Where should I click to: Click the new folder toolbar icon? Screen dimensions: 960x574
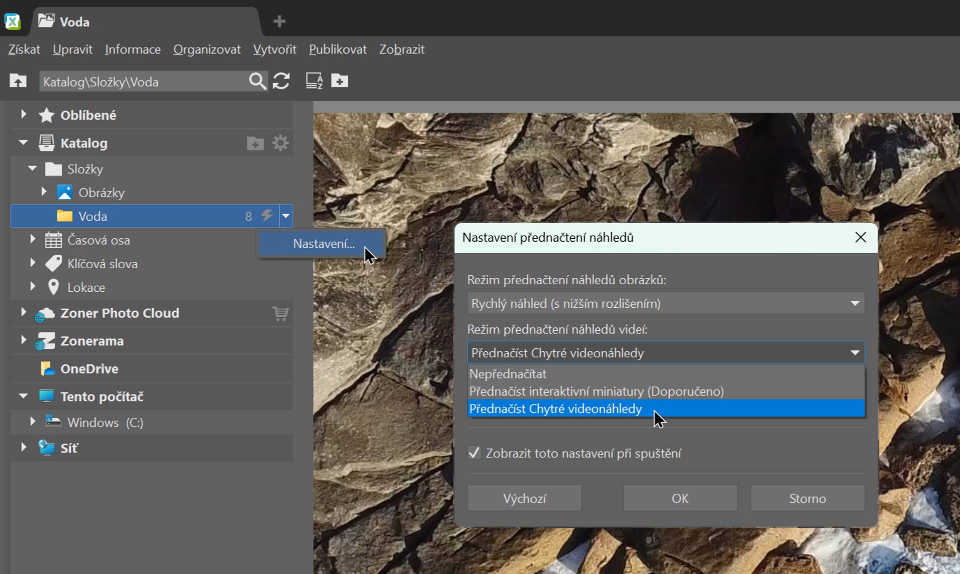coord(339,81)
